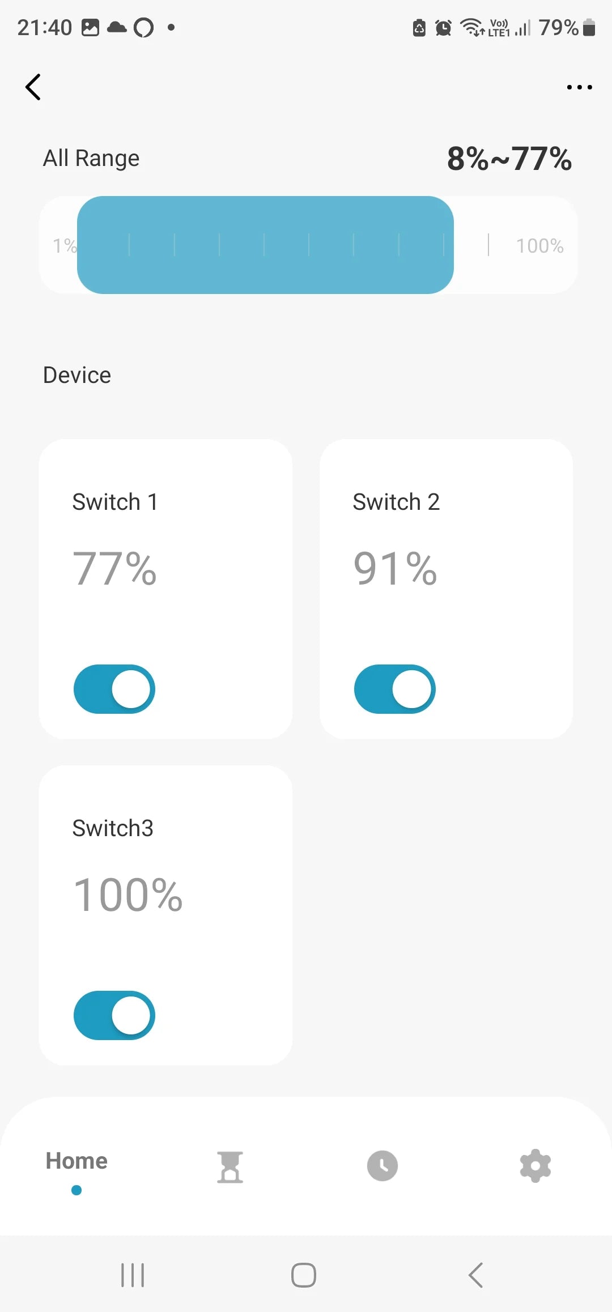Screen dimensions: 612x1312
Task: Open the three-dot more options menu
Action: [579, 87]
